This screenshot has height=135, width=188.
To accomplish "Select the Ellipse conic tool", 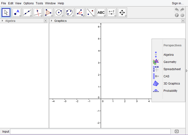I will point(69,12).
